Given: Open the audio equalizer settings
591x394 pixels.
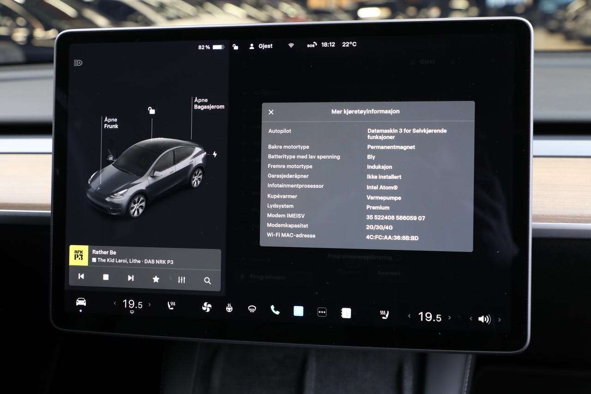Looking at the screenshot, I should (x=181, y=280).
